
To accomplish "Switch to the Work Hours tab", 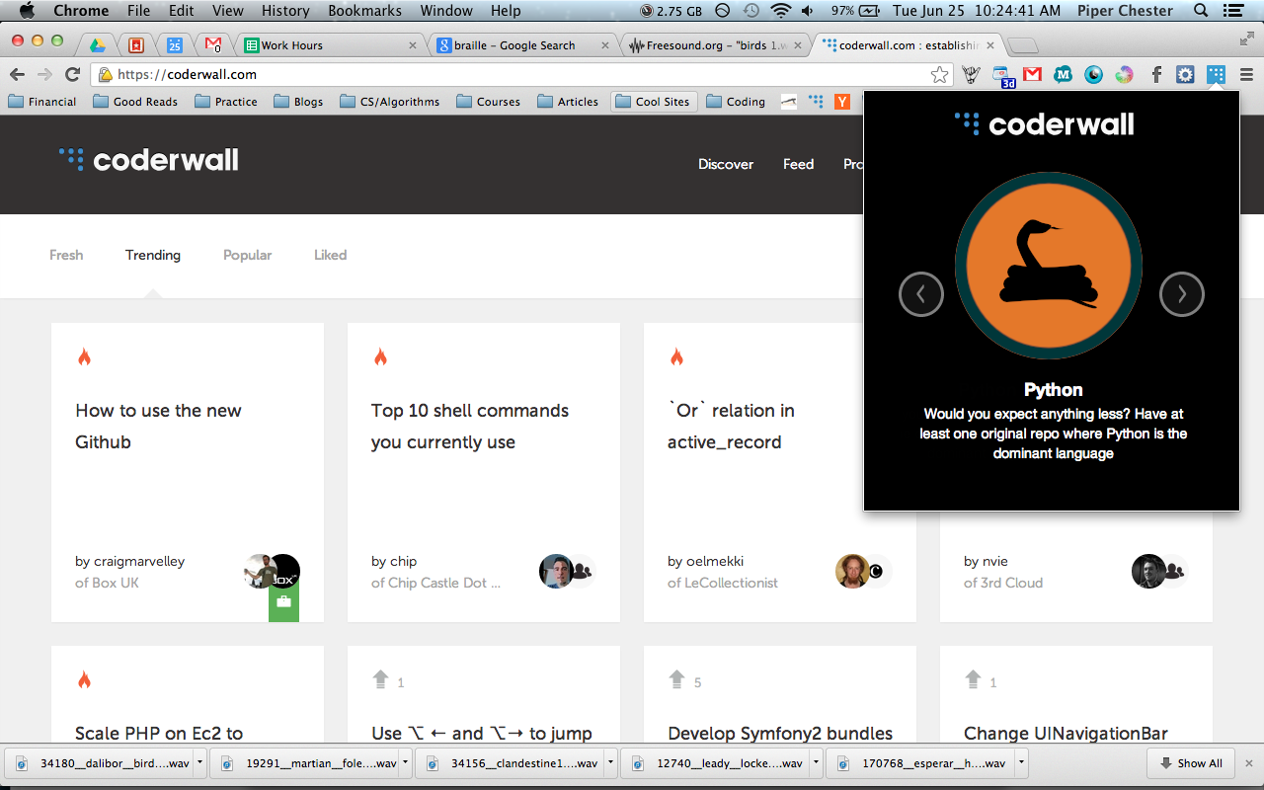I will tap(331, 45).
